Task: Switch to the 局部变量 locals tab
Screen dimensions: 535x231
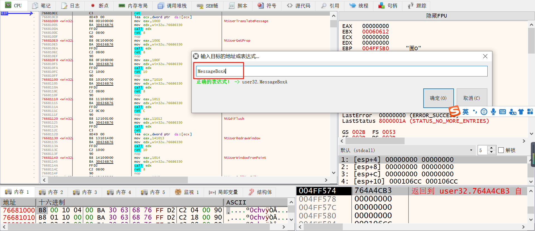Action: [x=223, y=192]
